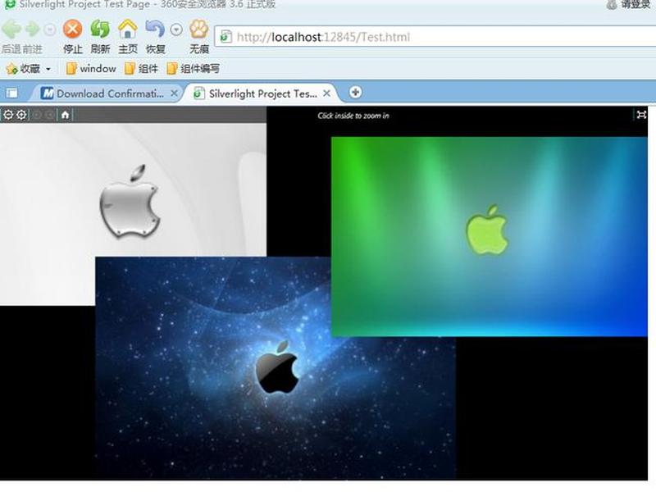Open the dropdown arrow next to 恢复
This screenshot has width=656, height=492.
(176, 30)
